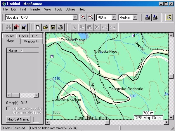Click the binoculars find places icon

8,27
